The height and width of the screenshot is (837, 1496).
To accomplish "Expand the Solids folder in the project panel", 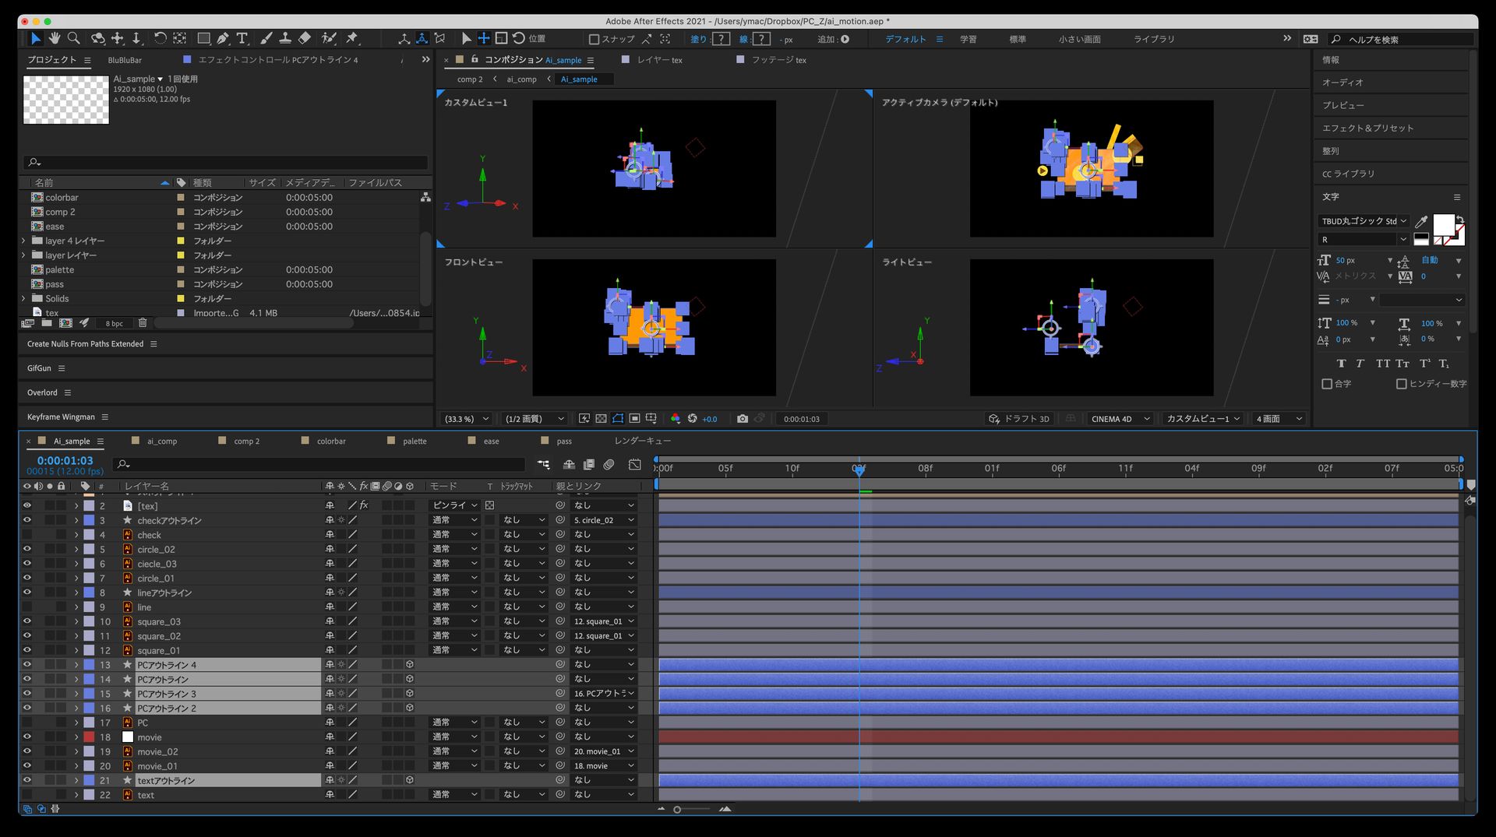I will (23, 298).
